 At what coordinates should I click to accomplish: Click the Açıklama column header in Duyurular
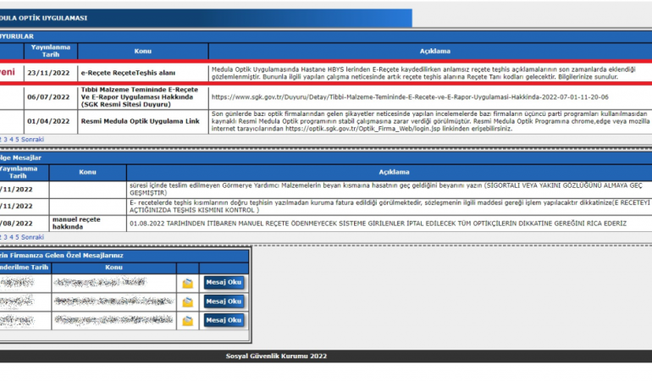coord(428,51)
